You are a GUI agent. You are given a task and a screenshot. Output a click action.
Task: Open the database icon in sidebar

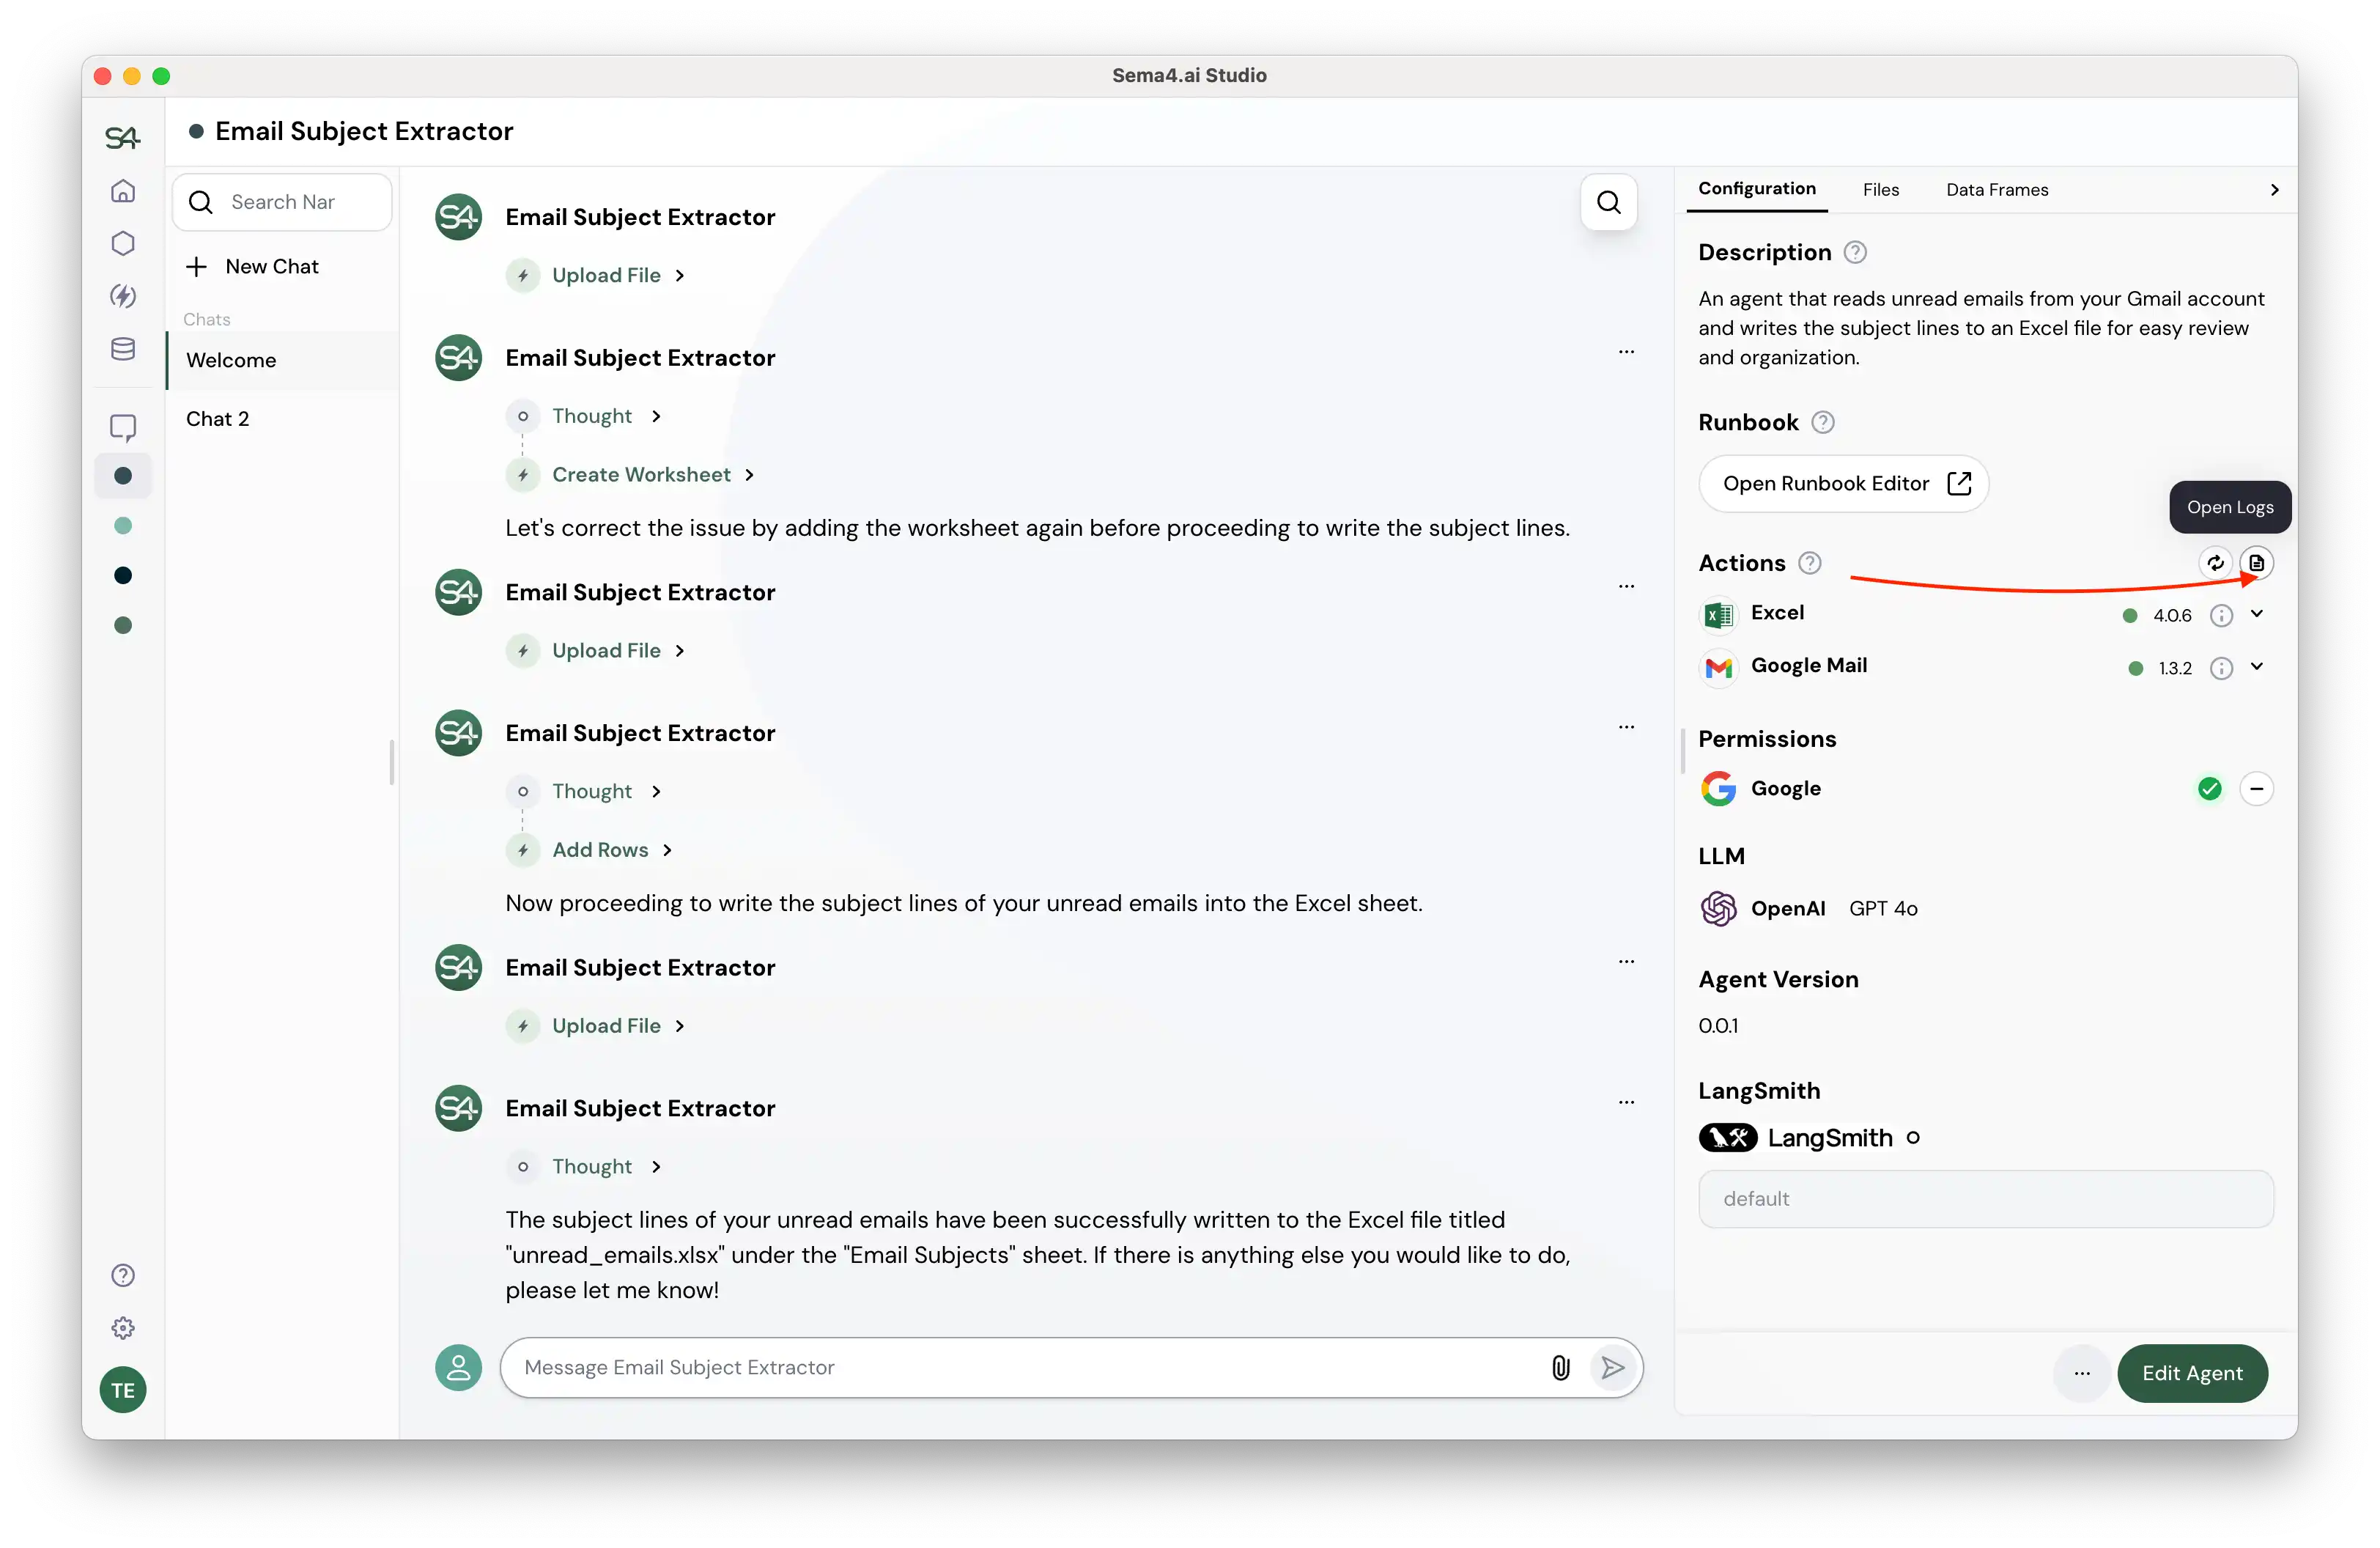[x=122, y=348]
